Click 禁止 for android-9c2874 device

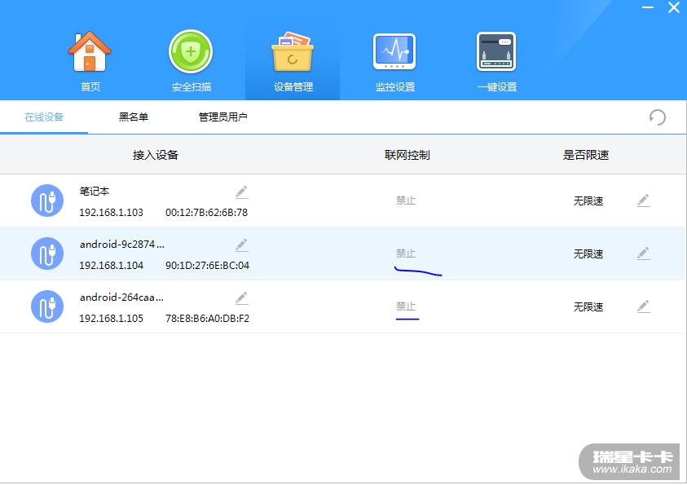[406, 254]
